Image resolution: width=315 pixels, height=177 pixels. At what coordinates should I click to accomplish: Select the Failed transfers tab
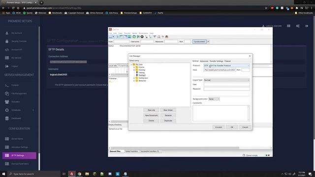(131, 151)
